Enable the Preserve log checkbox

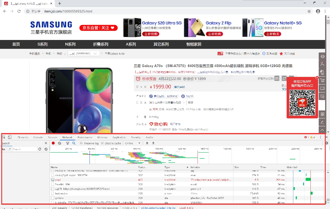click(x=81, y=143)
